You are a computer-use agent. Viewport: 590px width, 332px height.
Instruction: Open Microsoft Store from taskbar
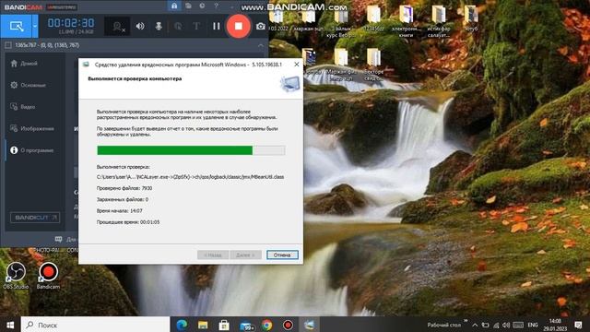click(x=224, y=325)
